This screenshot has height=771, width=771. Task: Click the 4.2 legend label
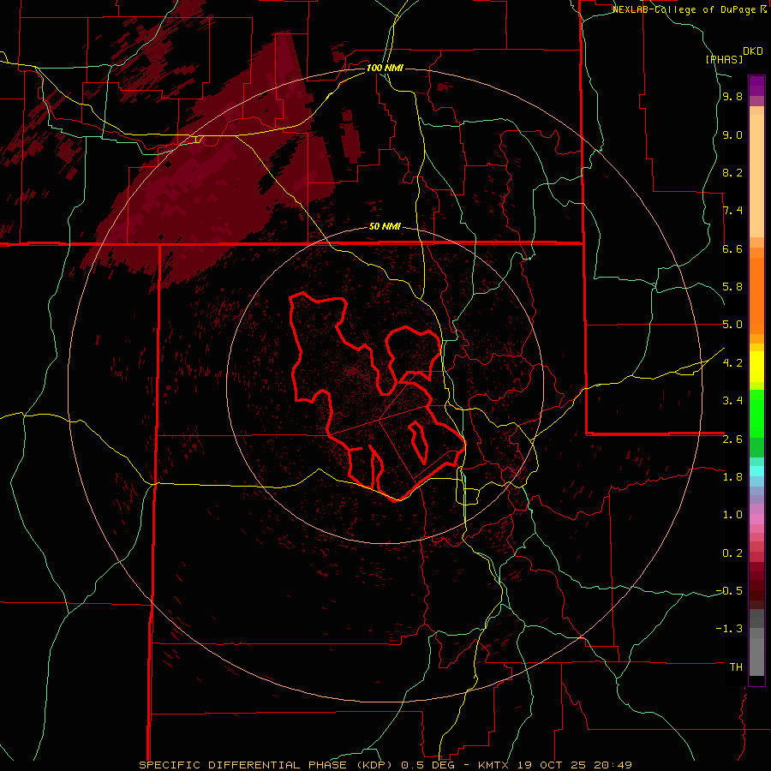732,362
